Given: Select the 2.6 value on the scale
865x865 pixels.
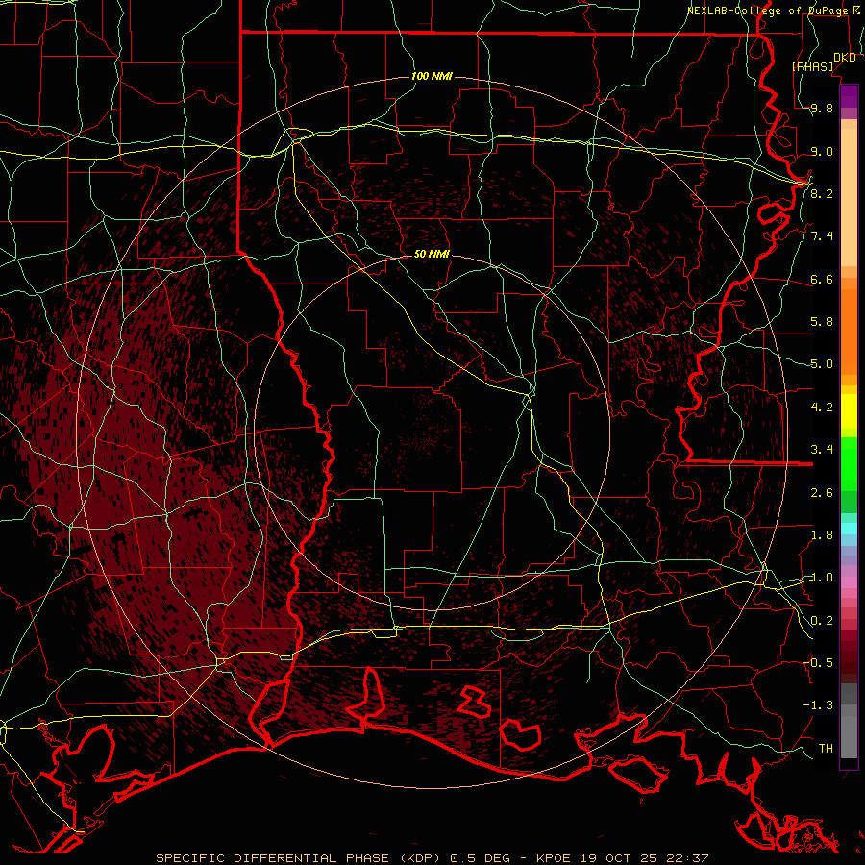Looking at the screenshot, I should pos(822,493).
